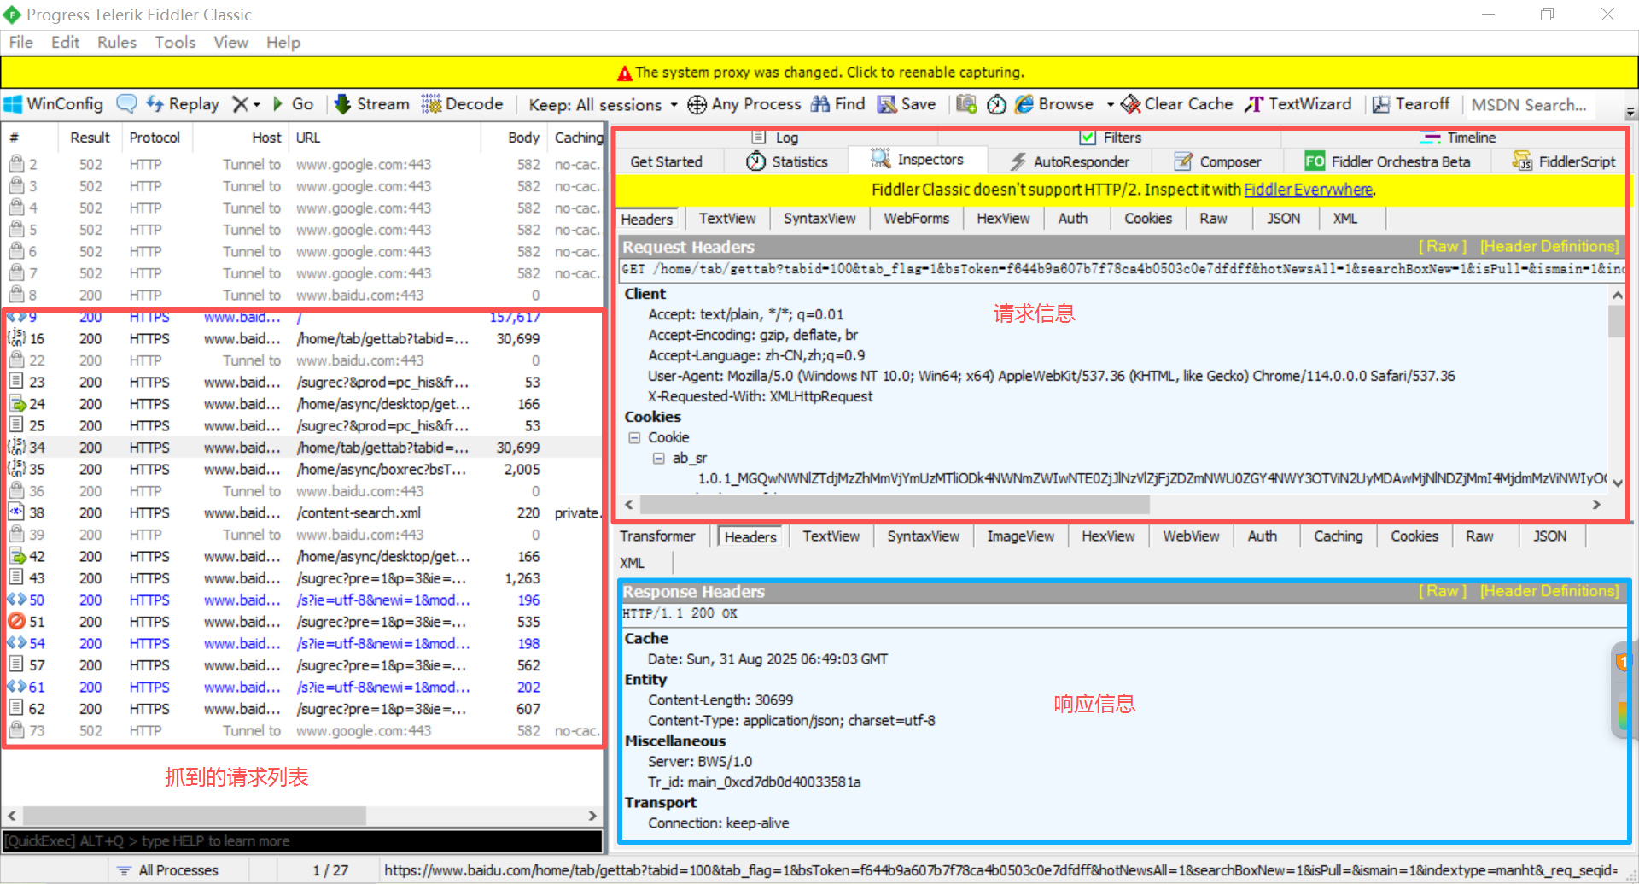Viewport: 1639px width, 884px height.
Task: Save sessions with the Save icon
Action: [x=907, y=104]
